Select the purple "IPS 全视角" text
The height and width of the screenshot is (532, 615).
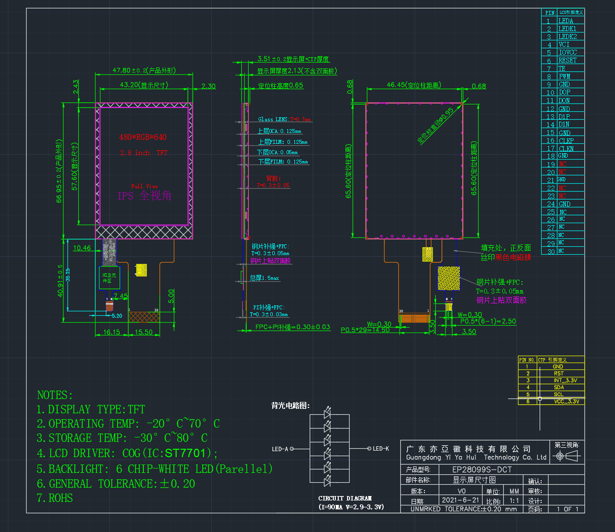pos(144,196)
